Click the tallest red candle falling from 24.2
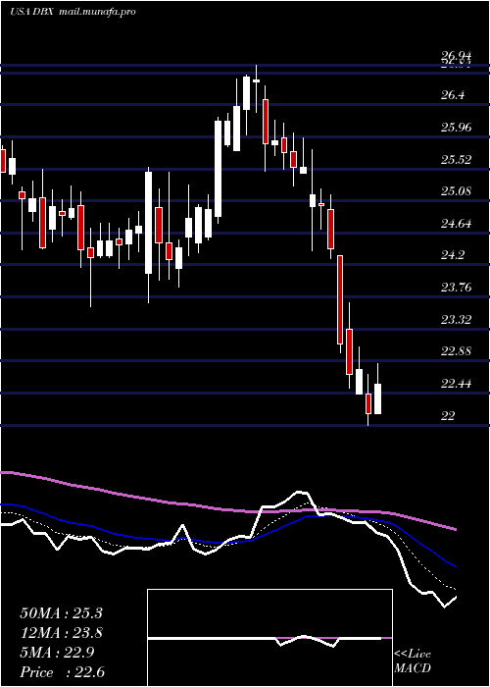This screenshot has width=490, height=687. point(340,299)
